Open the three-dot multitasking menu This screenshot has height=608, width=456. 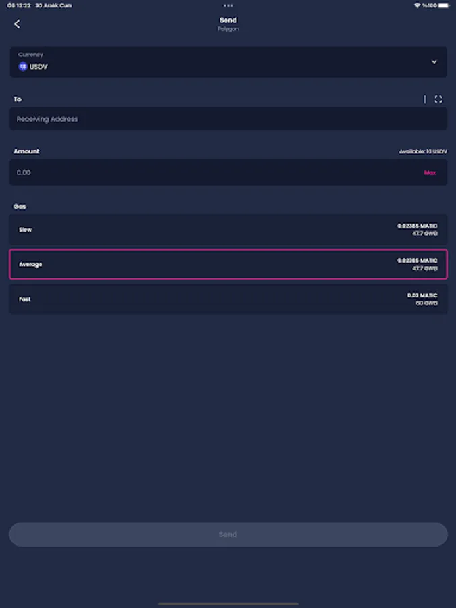[x=228, y=5]
